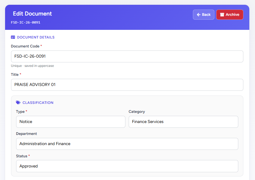Image resolution: width=255 pixels, height=180 pixels.
Task: Click the red Archive button
Action: (x=230, y=15)
